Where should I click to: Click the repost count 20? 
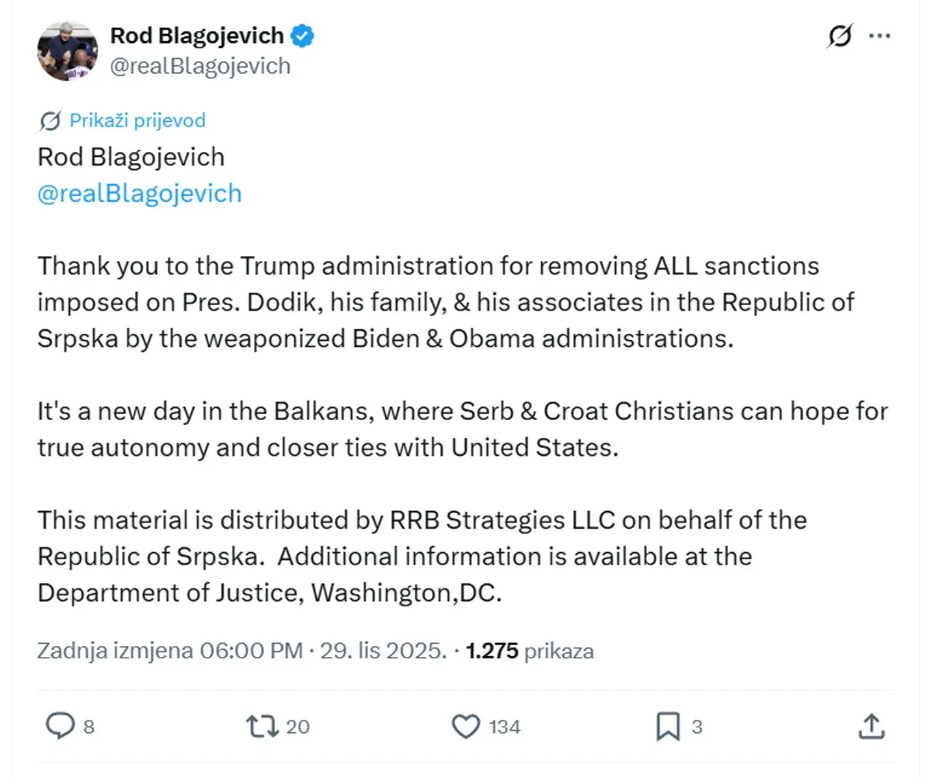pyautogui.click(x=297, y=727)
